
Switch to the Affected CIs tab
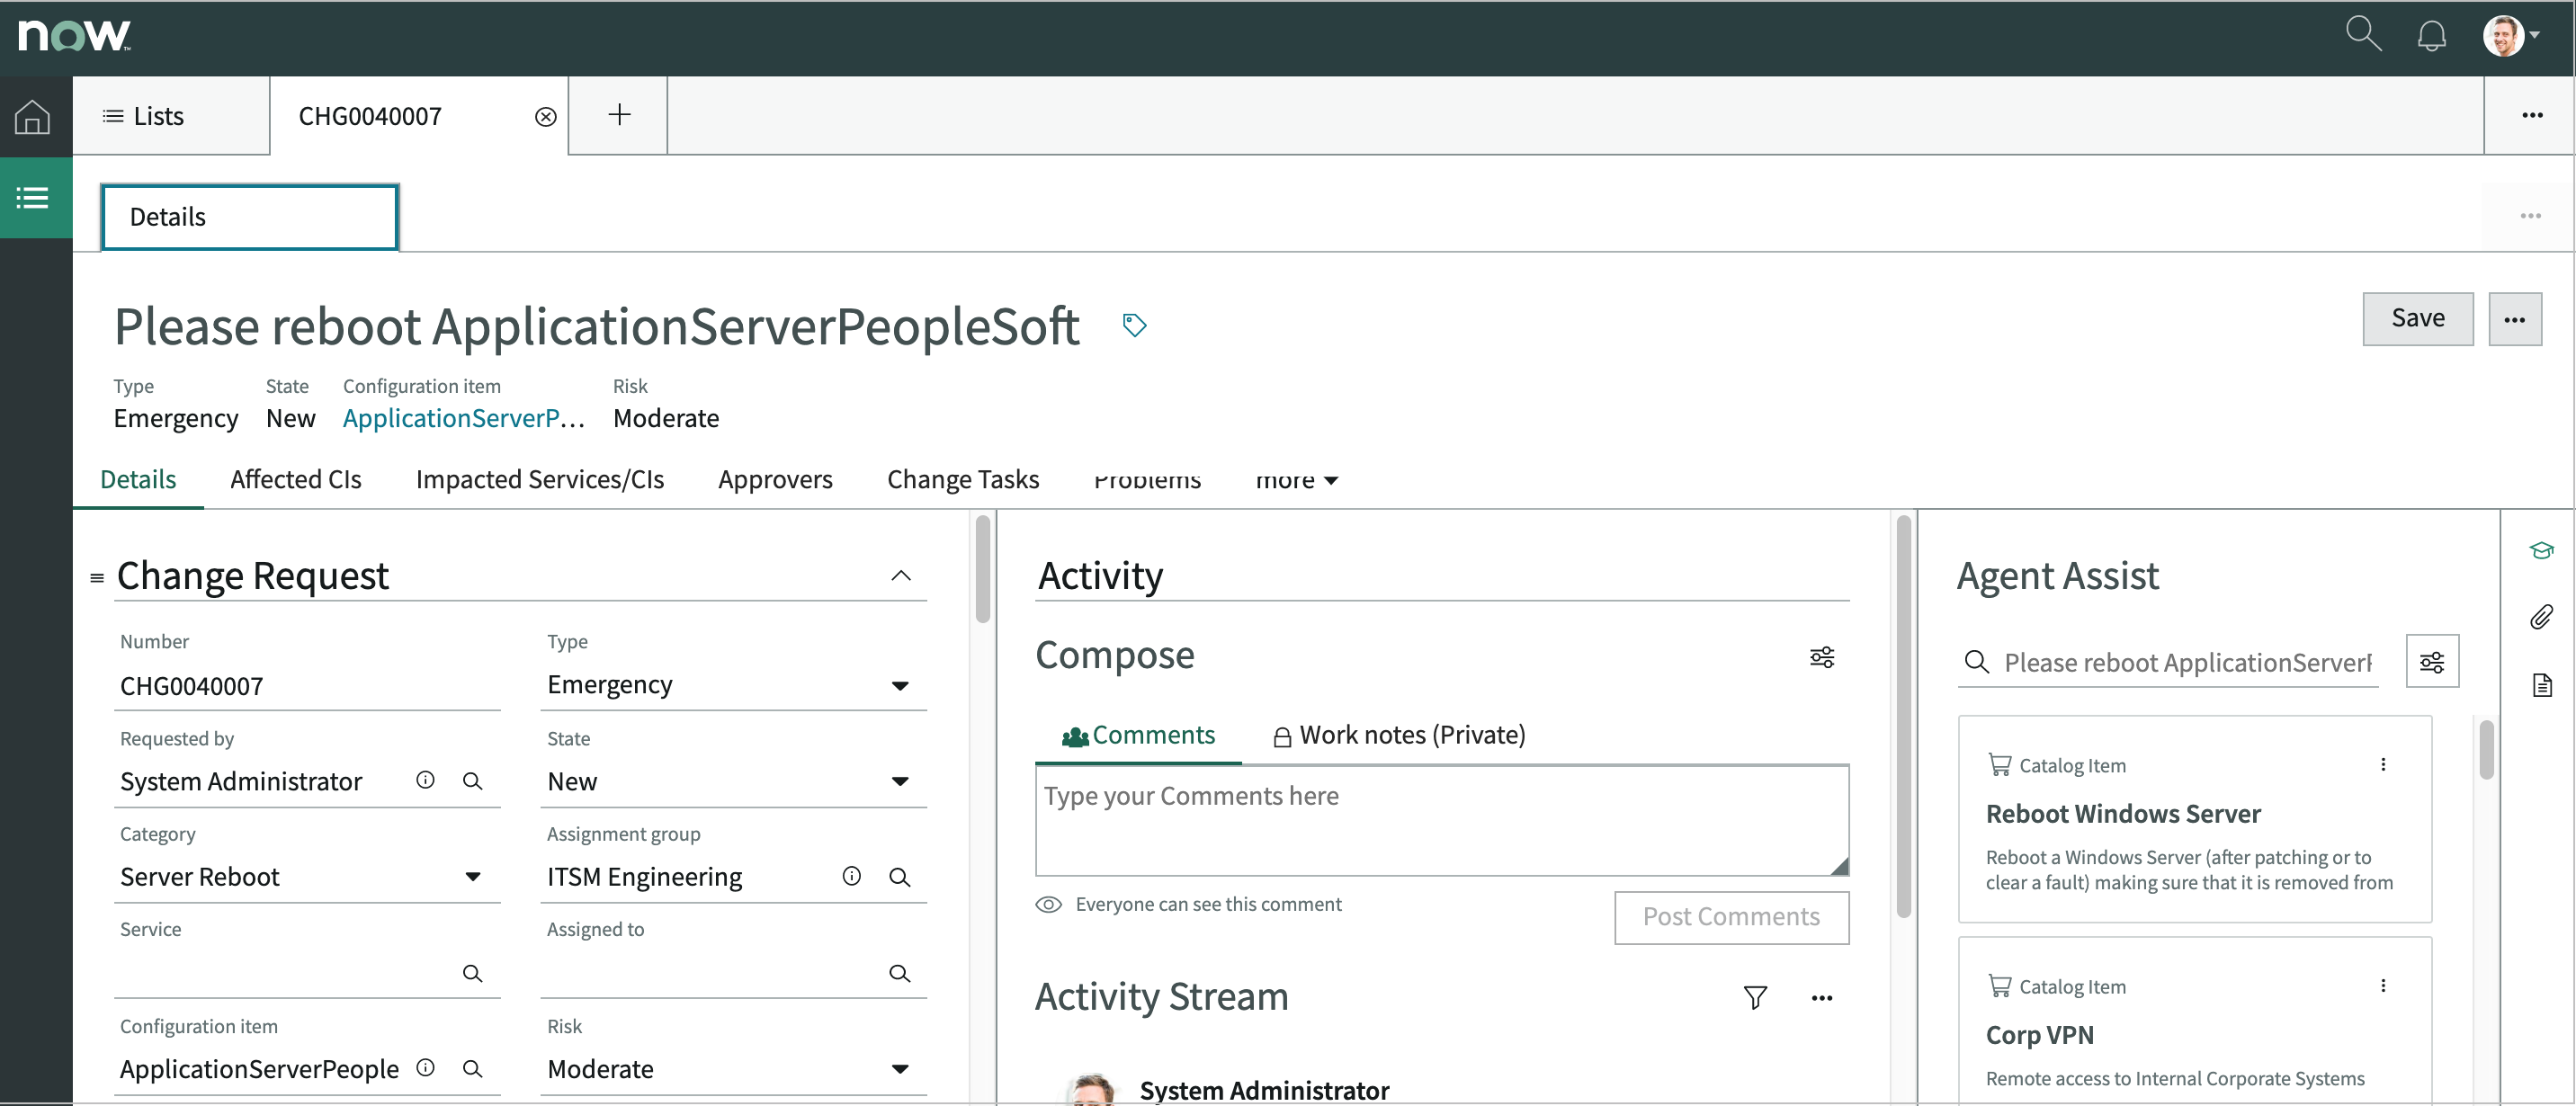pos(296,480)
